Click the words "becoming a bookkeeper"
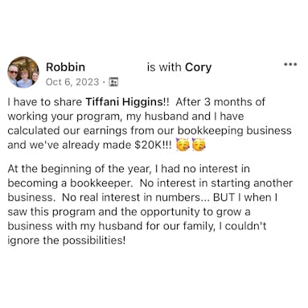 (70, 183)
